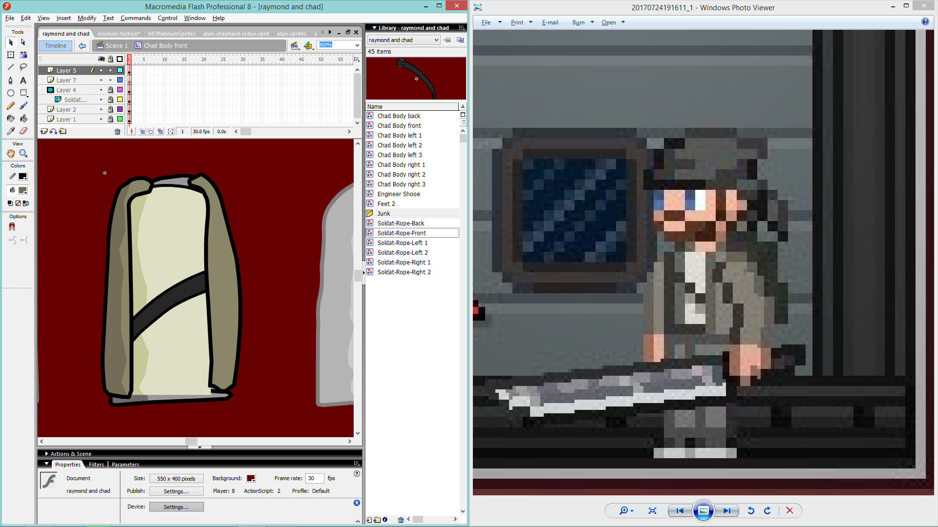Go back to Scene 1
Screen dimensions: 938x527
click(x=112, y=46)
